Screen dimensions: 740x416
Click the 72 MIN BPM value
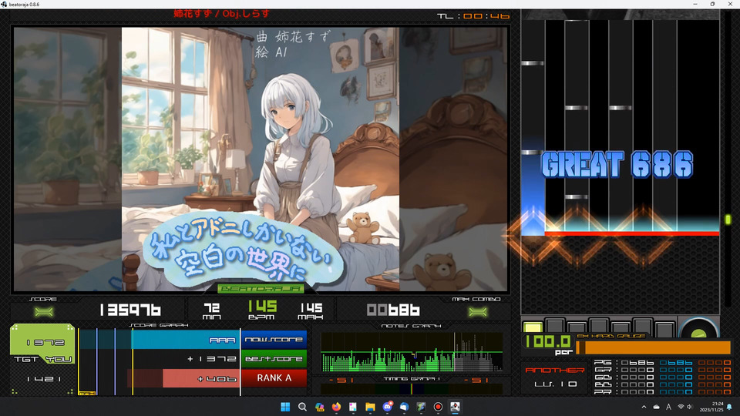tap(212, 308)
